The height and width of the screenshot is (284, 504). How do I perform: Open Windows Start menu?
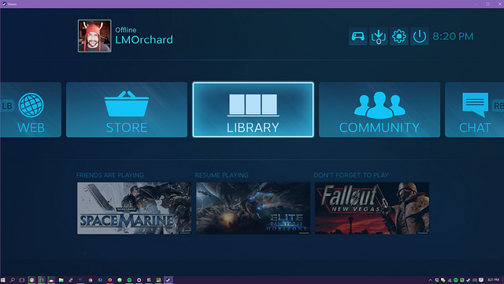pos(3,280)
